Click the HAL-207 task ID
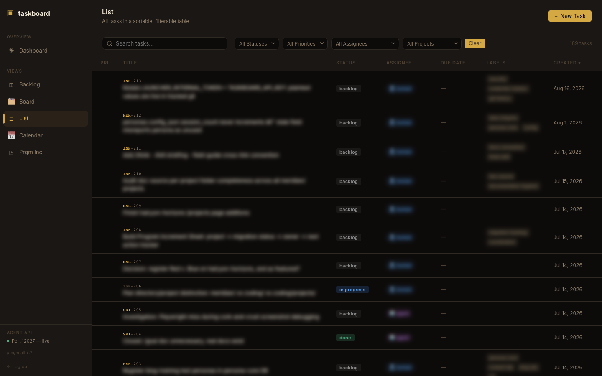This screenshot has width=602, height=376. [x=132, y=262]
